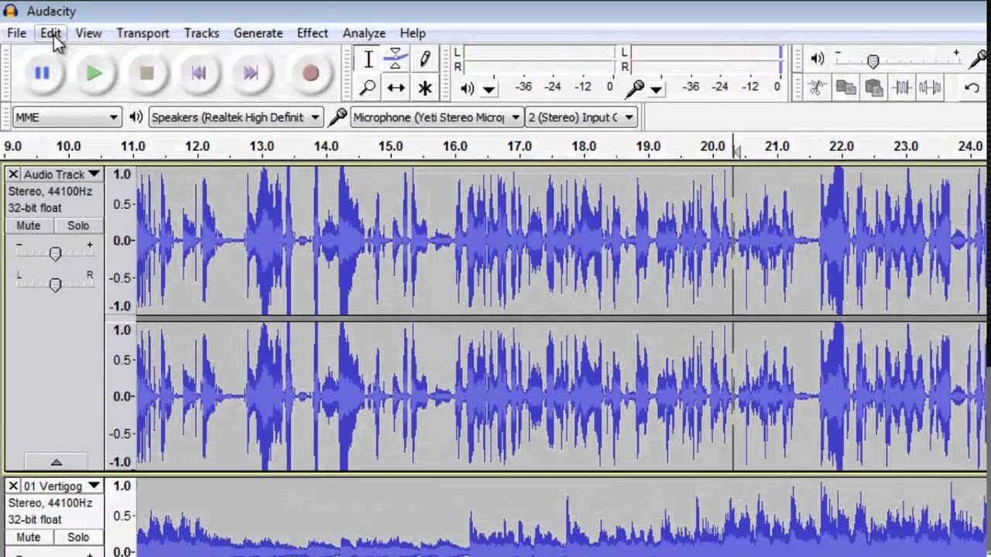
Task: Select the Envelope tool
Action: coord(396,59)
